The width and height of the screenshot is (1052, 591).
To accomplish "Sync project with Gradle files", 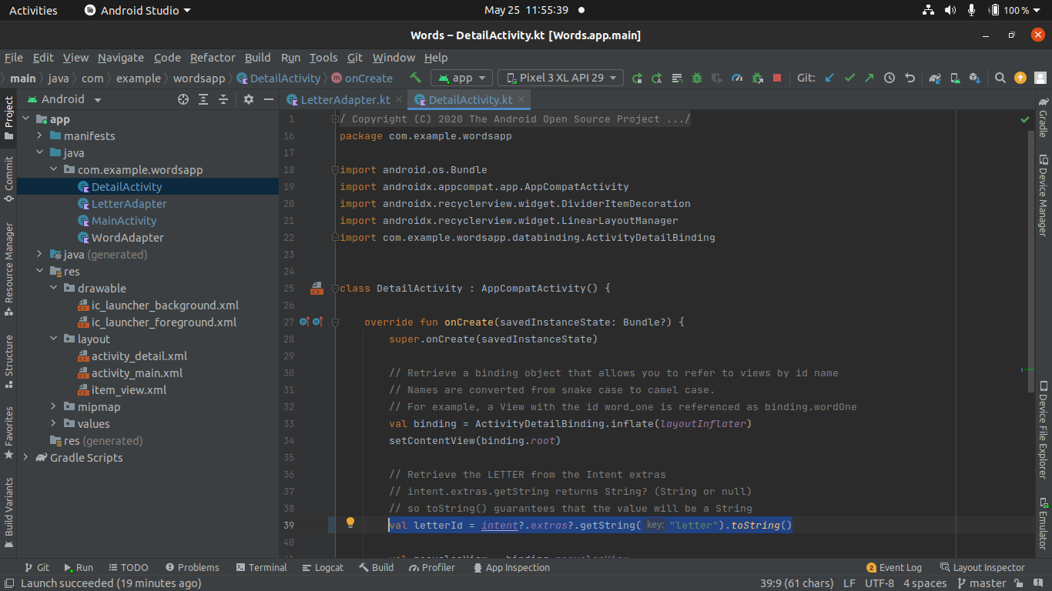I will click(x=934, y=78).
